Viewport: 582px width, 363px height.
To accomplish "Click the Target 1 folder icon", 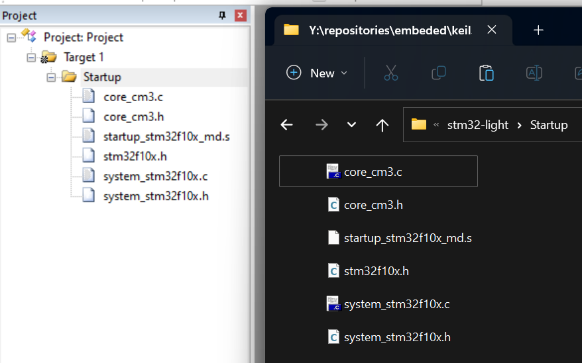I will tap(48, 57).
